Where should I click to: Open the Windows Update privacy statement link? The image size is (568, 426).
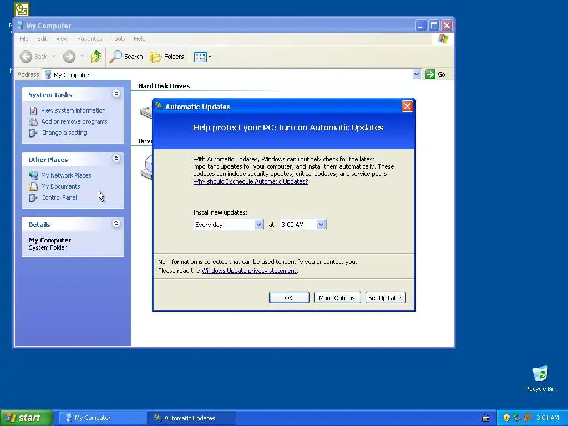[x=249, y=271]
